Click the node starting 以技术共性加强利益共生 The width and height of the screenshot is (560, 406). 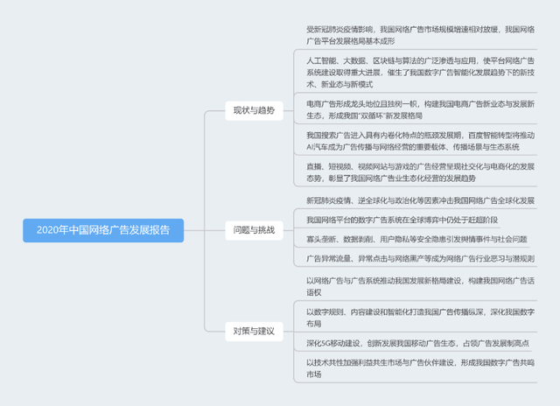(x=420, y=368)
